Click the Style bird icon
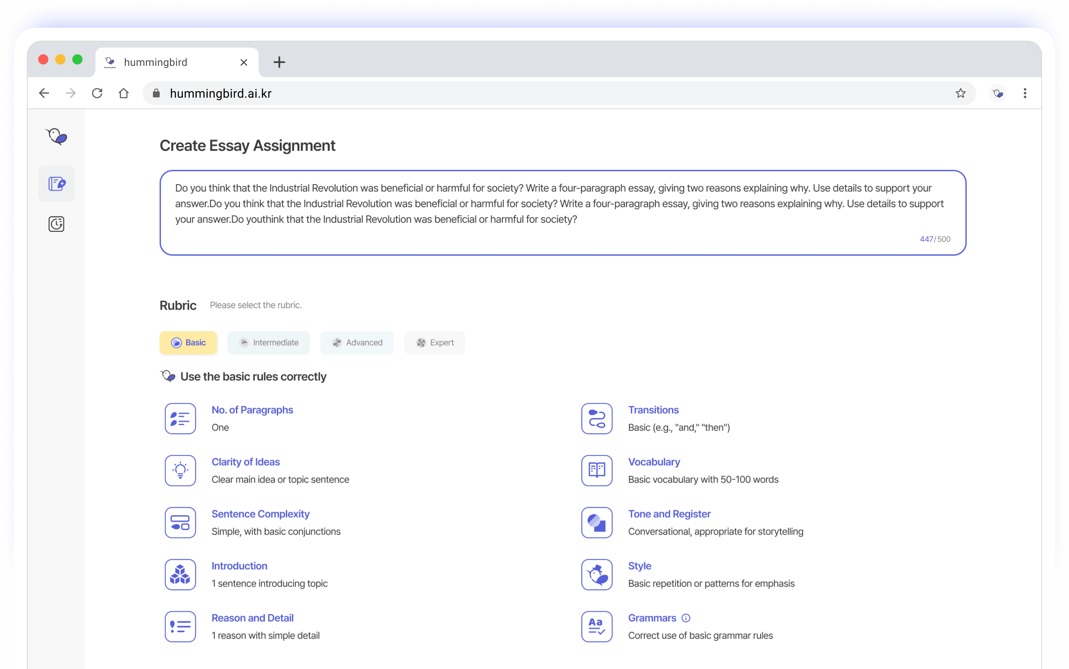 [596, 574]
